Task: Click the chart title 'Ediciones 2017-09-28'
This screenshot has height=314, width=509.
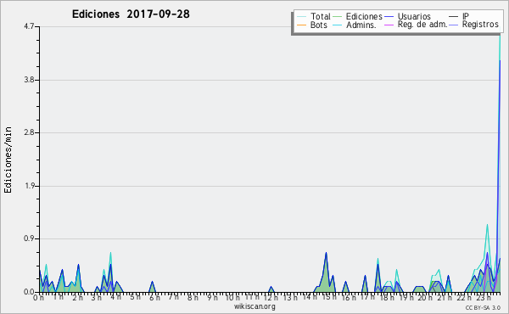Action: pos(131,14)
